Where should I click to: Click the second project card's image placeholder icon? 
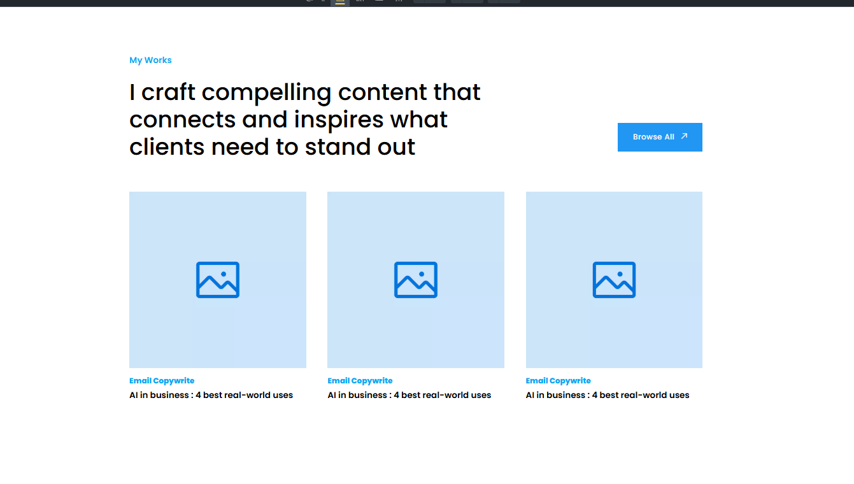(416, 280)
